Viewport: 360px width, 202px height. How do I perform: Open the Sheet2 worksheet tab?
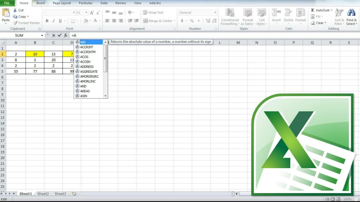pos(43,194)
